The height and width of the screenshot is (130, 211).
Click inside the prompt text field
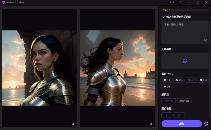pos(184,32)
